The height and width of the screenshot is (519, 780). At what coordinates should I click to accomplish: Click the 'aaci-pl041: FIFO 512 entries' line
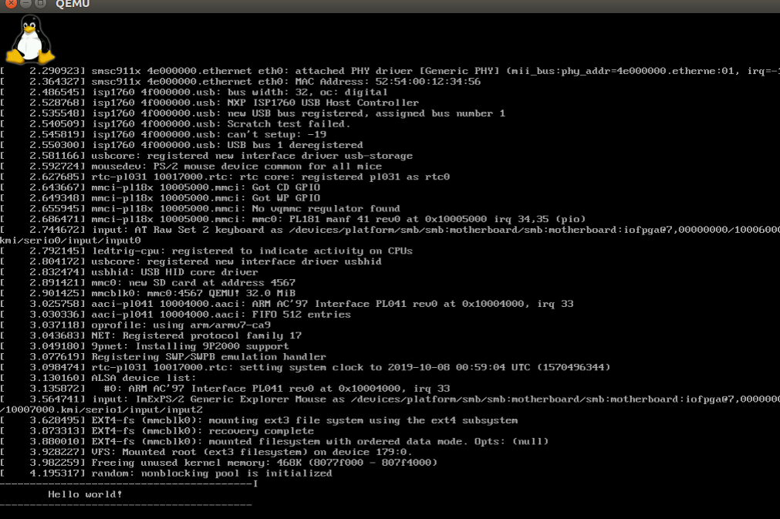click(176, 314)
